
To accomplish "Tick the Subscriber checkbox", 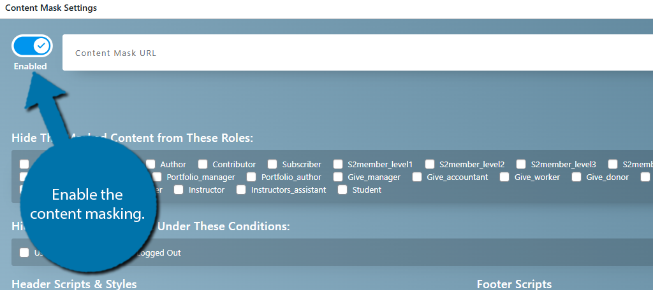I will coord(272,164).
